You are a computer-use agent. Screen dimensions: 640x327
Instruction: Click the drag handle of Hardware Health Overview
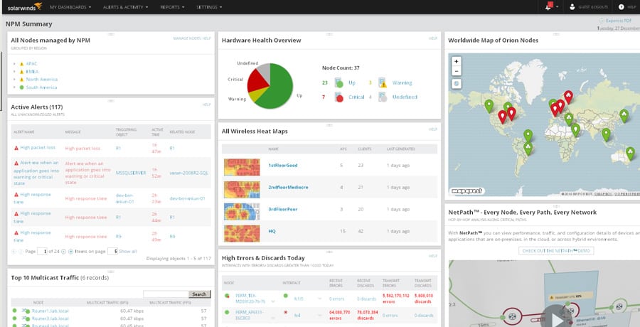pyautogui.click(x=329, y=34)
